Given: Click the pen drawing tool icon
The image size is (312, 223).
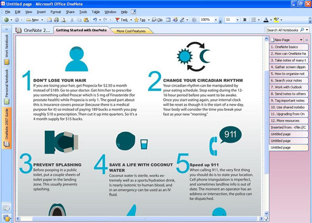Looking at the screenshot, I should click(182, 20).
